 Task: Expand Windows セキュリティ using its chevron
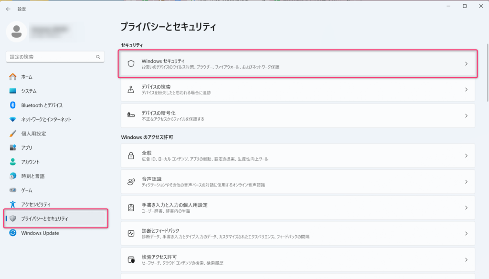(x=466, y=63)
